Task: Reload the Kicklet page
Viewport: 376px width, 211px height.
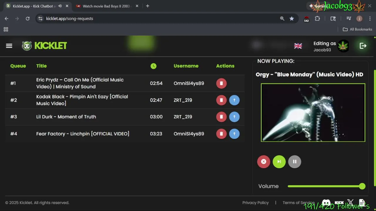Action: click(28, 18)
